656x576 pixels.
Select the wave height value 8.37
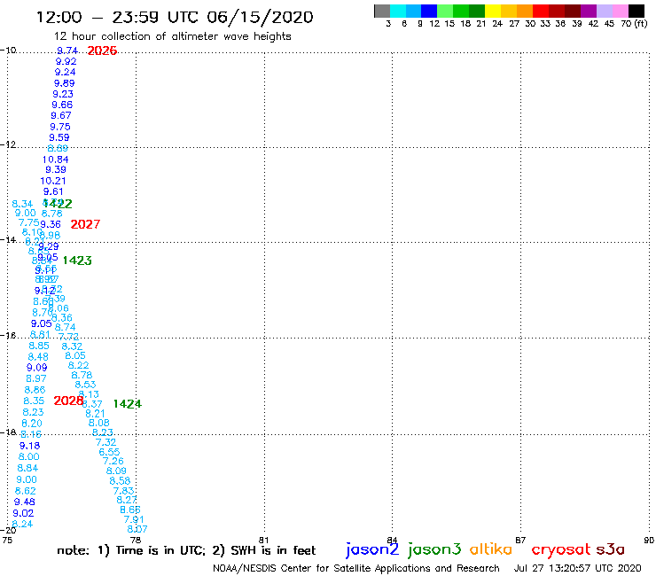point(92,404)
